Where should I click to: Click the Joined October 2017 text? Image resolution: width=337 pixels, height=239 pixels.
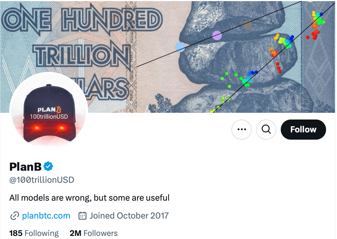[x=129, y=216]
